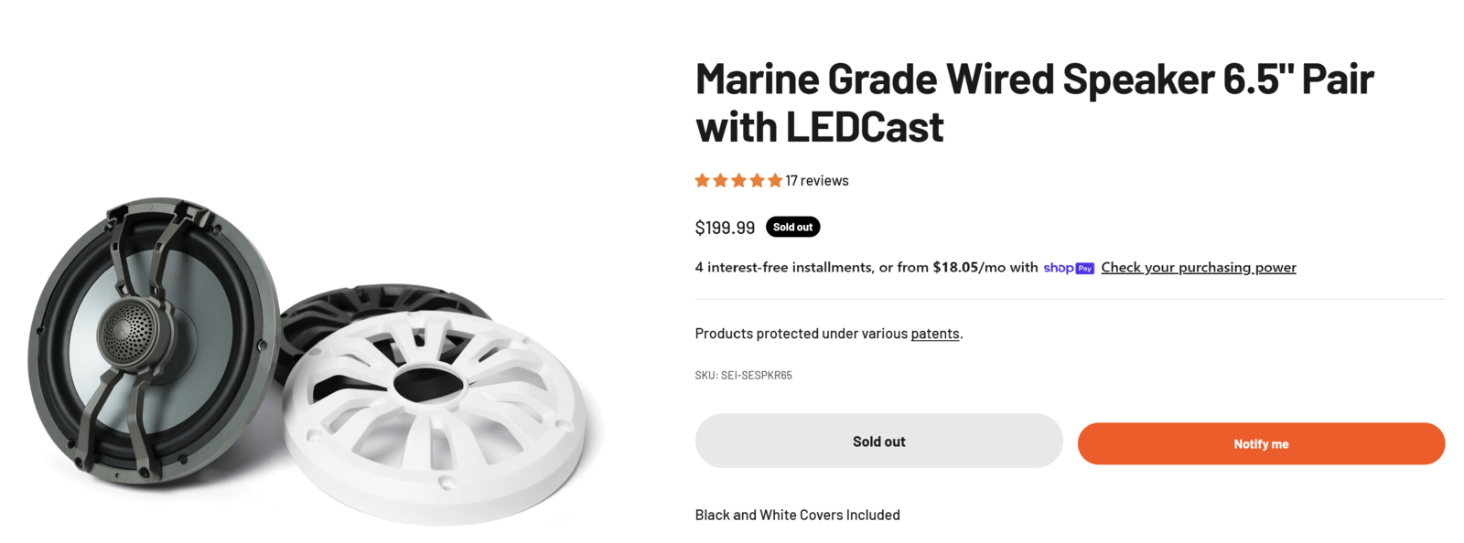
Task: Open the patents link
Action: (x=934, y=334)
